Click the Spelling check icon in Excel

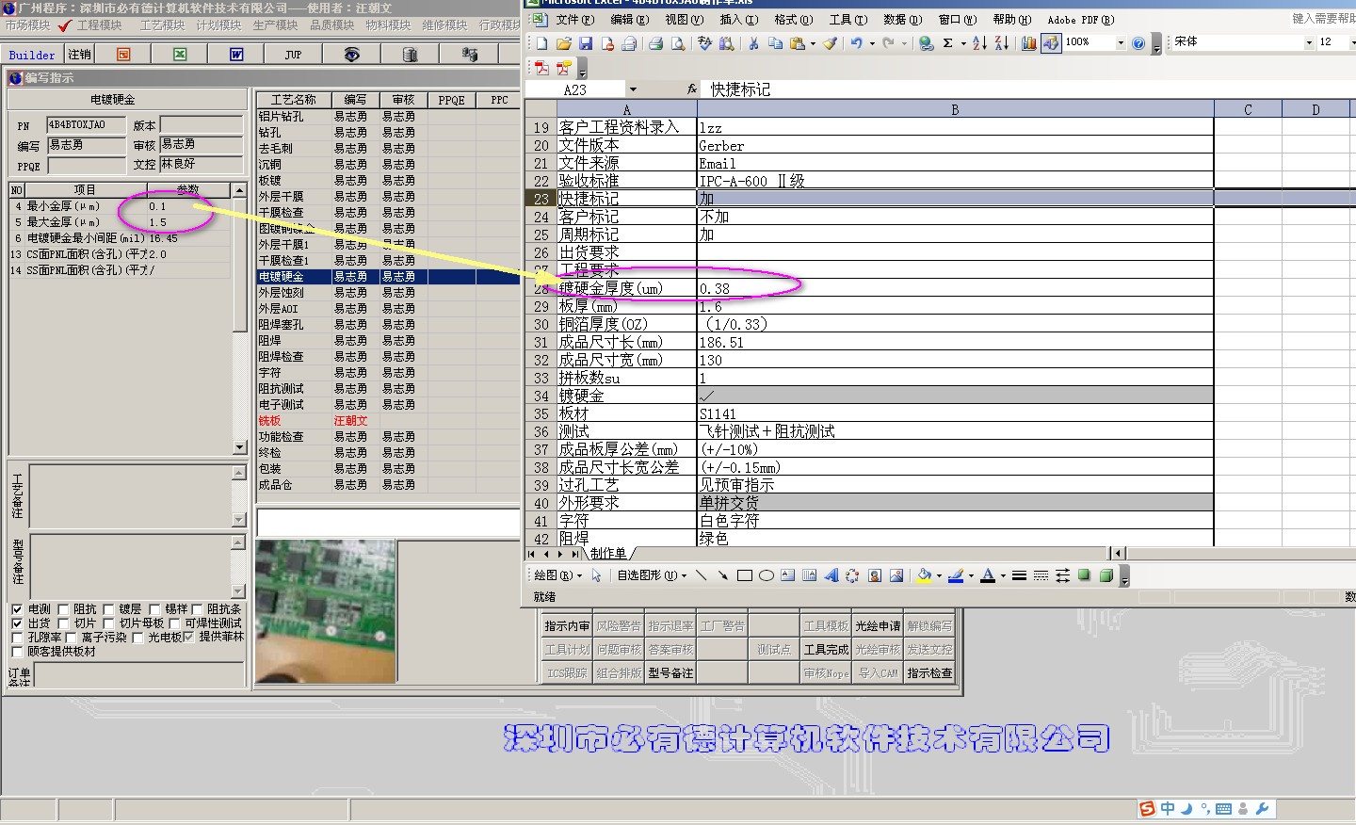coord(704,43)
